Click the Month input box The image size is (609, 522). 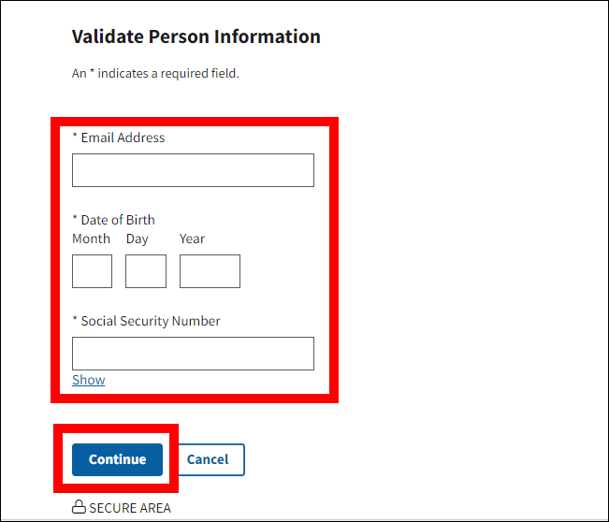point(92,271)
